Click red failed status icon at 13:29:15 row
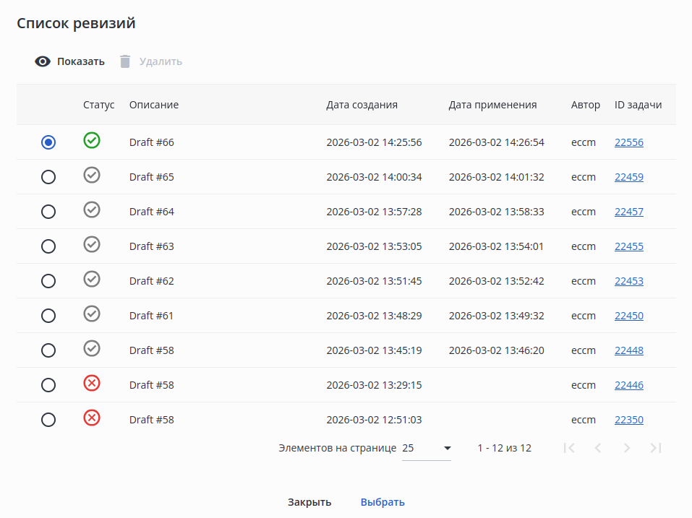Viewport: 692px width, 518px height. point(92,383)
